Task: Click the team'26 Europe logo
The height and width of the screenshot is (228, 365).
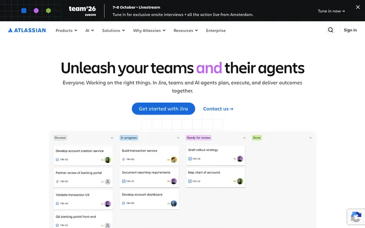Action: pos(82,11)
